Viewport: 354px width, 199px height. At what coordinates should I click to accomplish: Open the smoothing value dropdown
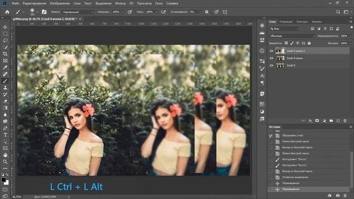[200, 12]
